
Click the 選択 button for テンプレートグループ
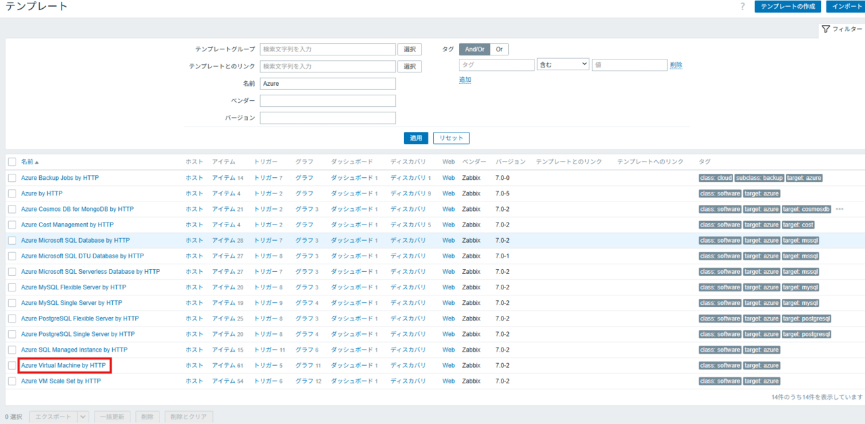coord(409,49)
